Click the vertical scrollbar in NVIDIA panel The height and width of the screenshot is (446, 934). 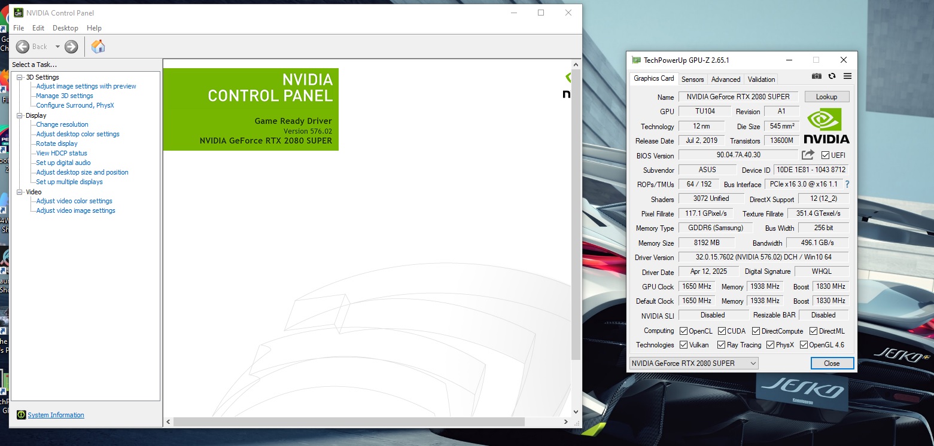(576, 215)
